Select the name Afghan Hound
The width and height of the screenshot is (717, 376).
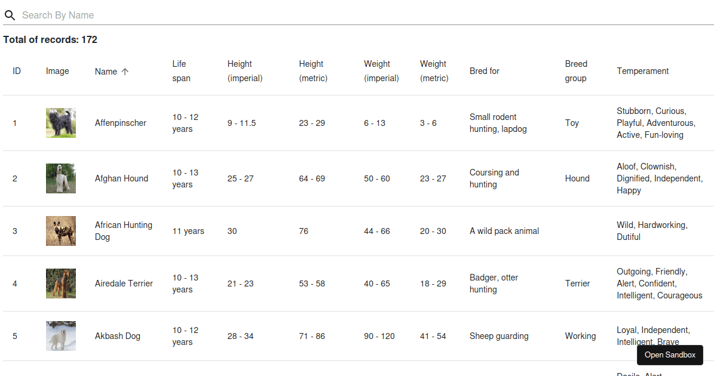[x=121, y=178]
